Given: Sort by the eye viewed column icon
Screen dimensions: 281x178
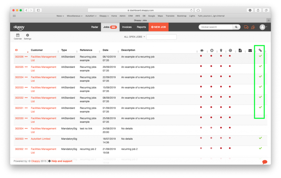Looking at the screenshot, I should pyautogui.click(x=202, y=51).
